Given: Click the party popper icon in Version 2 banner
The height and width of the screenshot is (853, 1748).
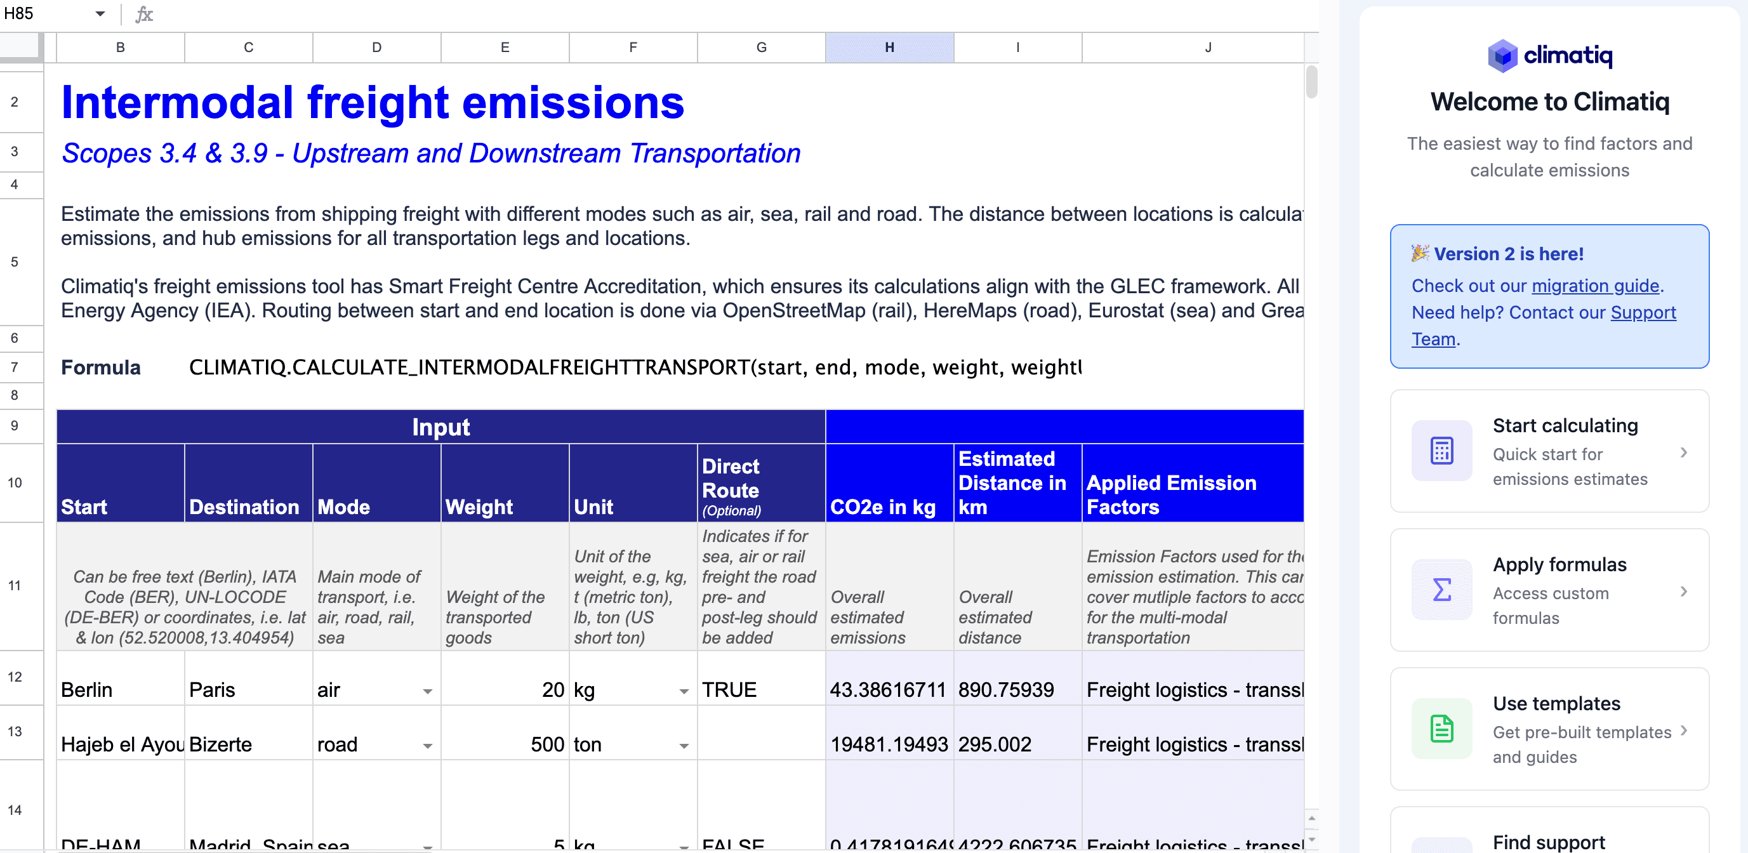Looking at the screenshot, I should coord(1420,253).
